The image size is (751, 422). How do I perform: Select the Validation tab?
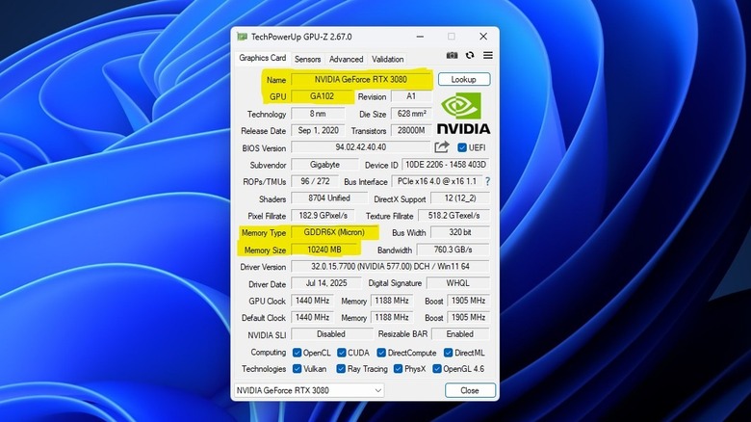click(387, 59)
